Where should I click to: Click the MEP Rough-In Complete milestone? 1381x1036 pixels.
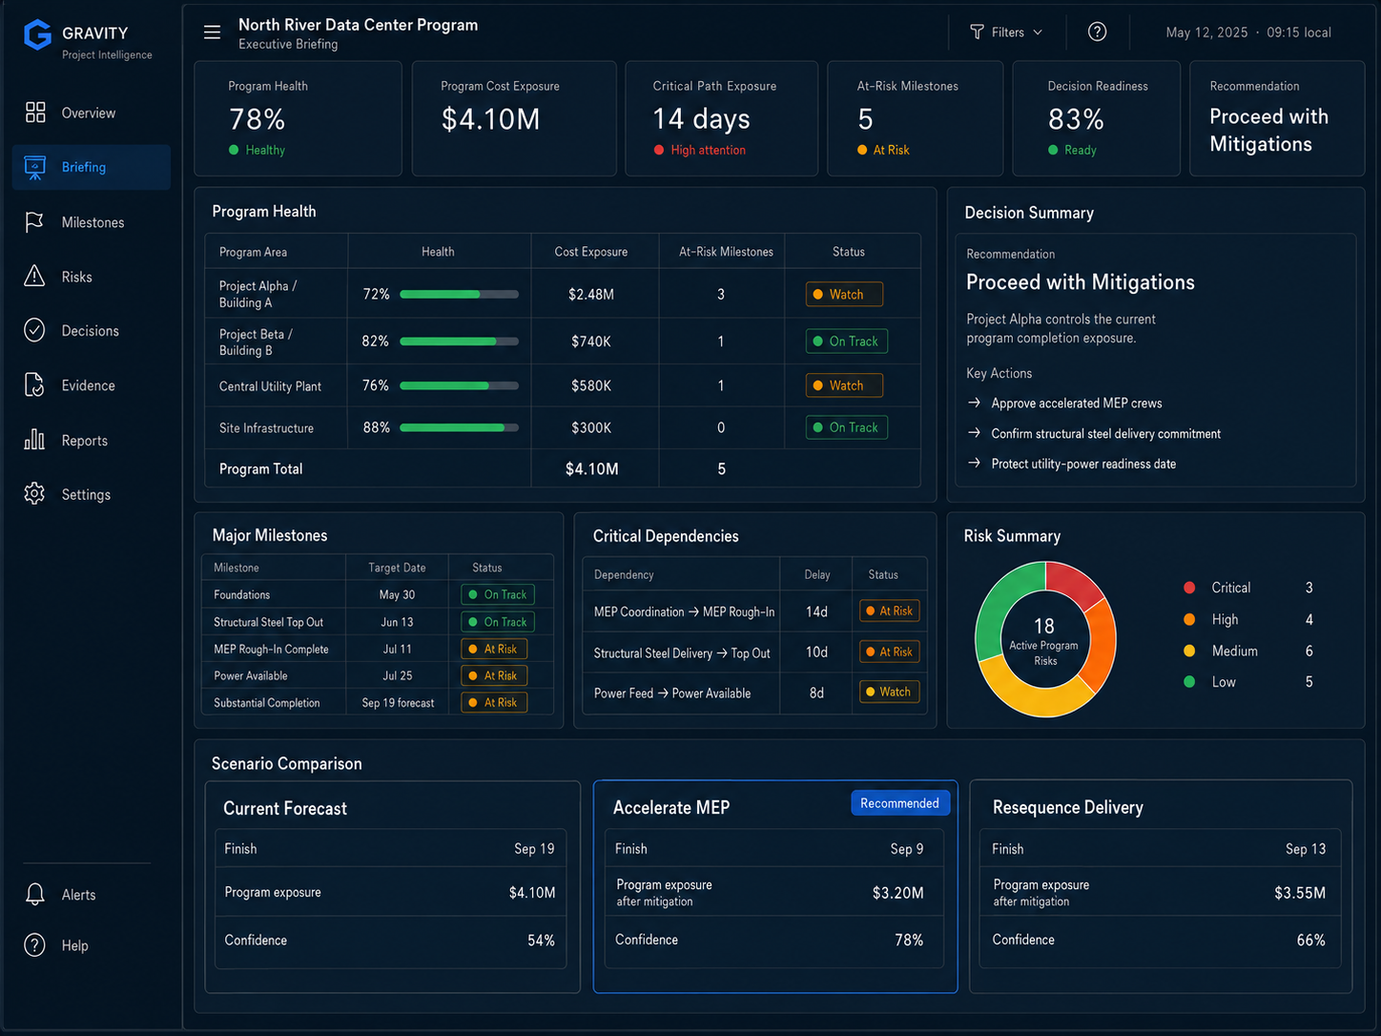point(271,650)
